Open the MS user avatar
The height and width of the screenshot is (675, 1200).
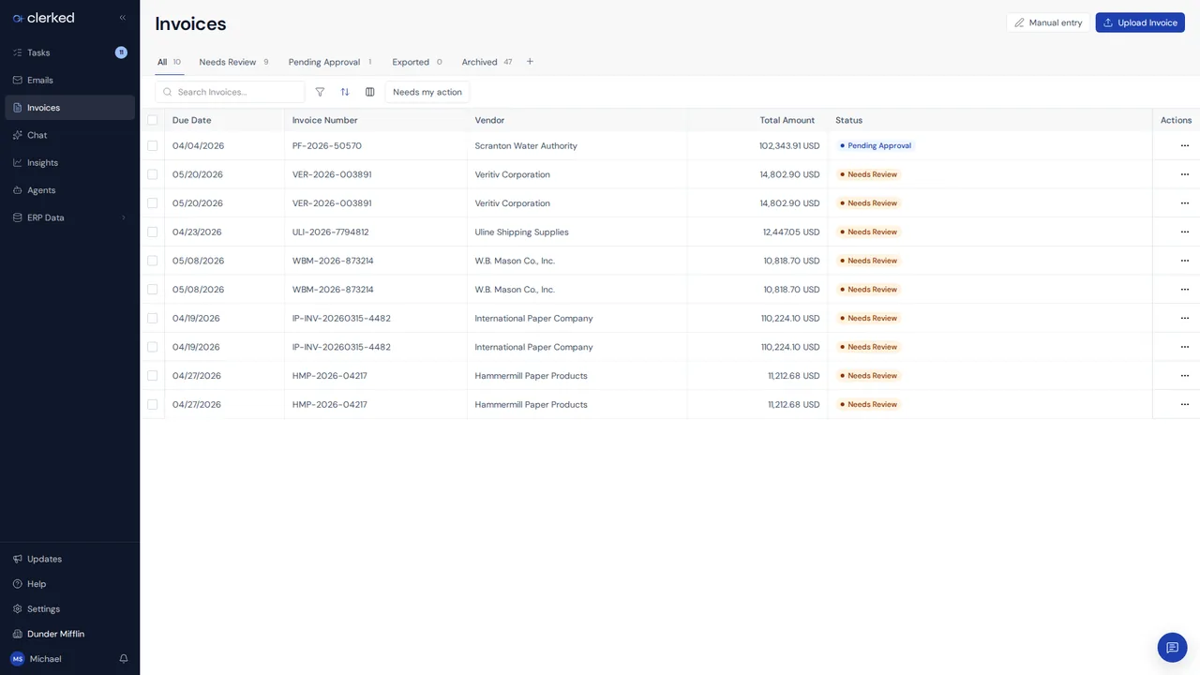point(18,659)
